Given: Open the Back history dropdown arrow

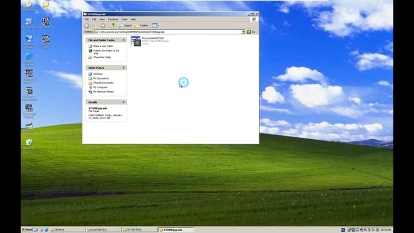Looking at the screenshot, I should pos(97,26).
